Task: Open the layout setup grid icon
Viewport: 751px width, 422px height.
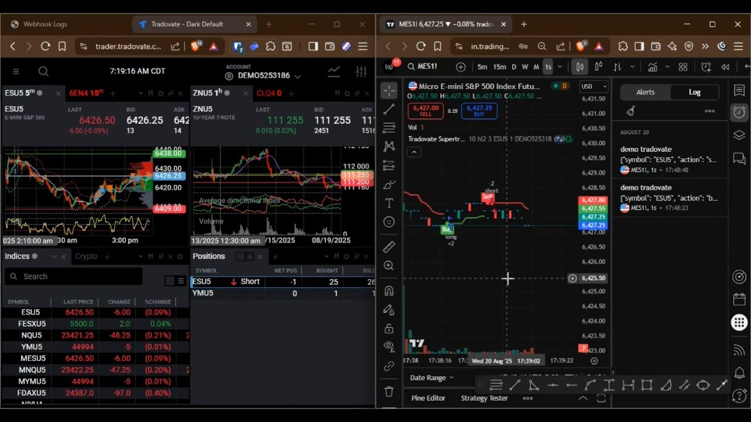Action: point(683,67)
